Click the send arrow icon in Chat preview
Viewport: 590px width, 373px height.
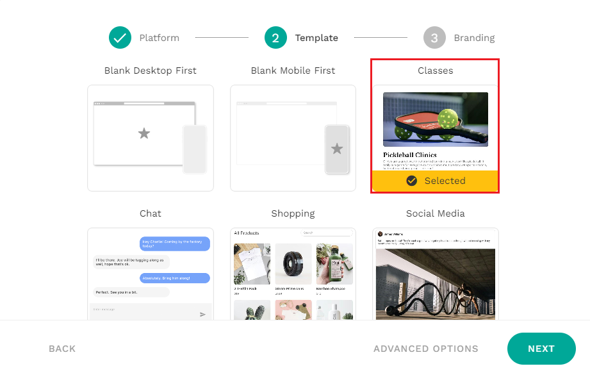pyautogui.click(x=202, y=314)
